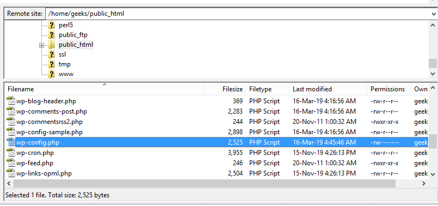The width and height of the screenshot is (438, 206).
Task: Click the -rw------- permissions of wp-config.php
Action: coord(384,142)
